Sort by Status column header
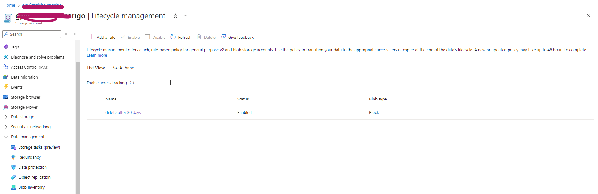This screenshot has width=598, height=194. coord(243,99)
